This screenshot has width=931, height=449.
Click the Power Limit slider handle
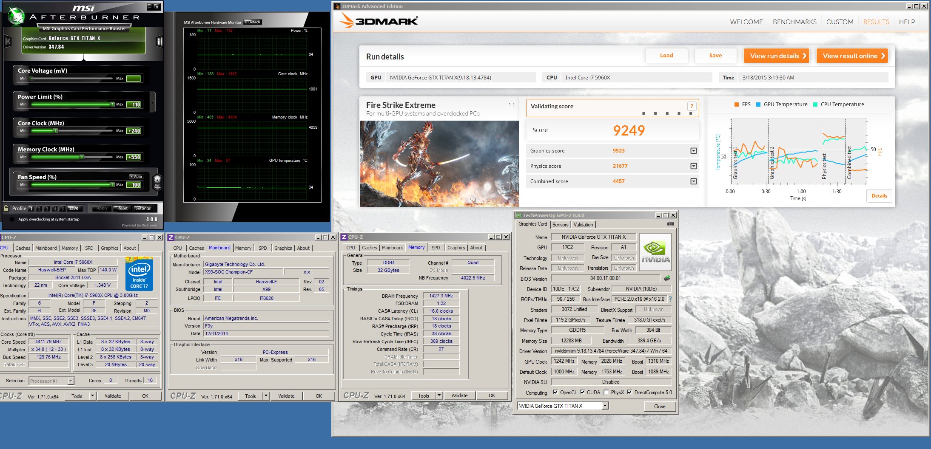[112, 104]
